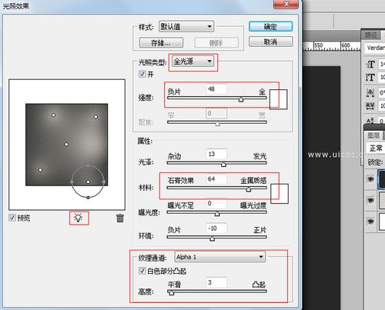Click the 光泽 gloss slider handle
Screen dimensions: 385x310
click(x=223, y=165)
